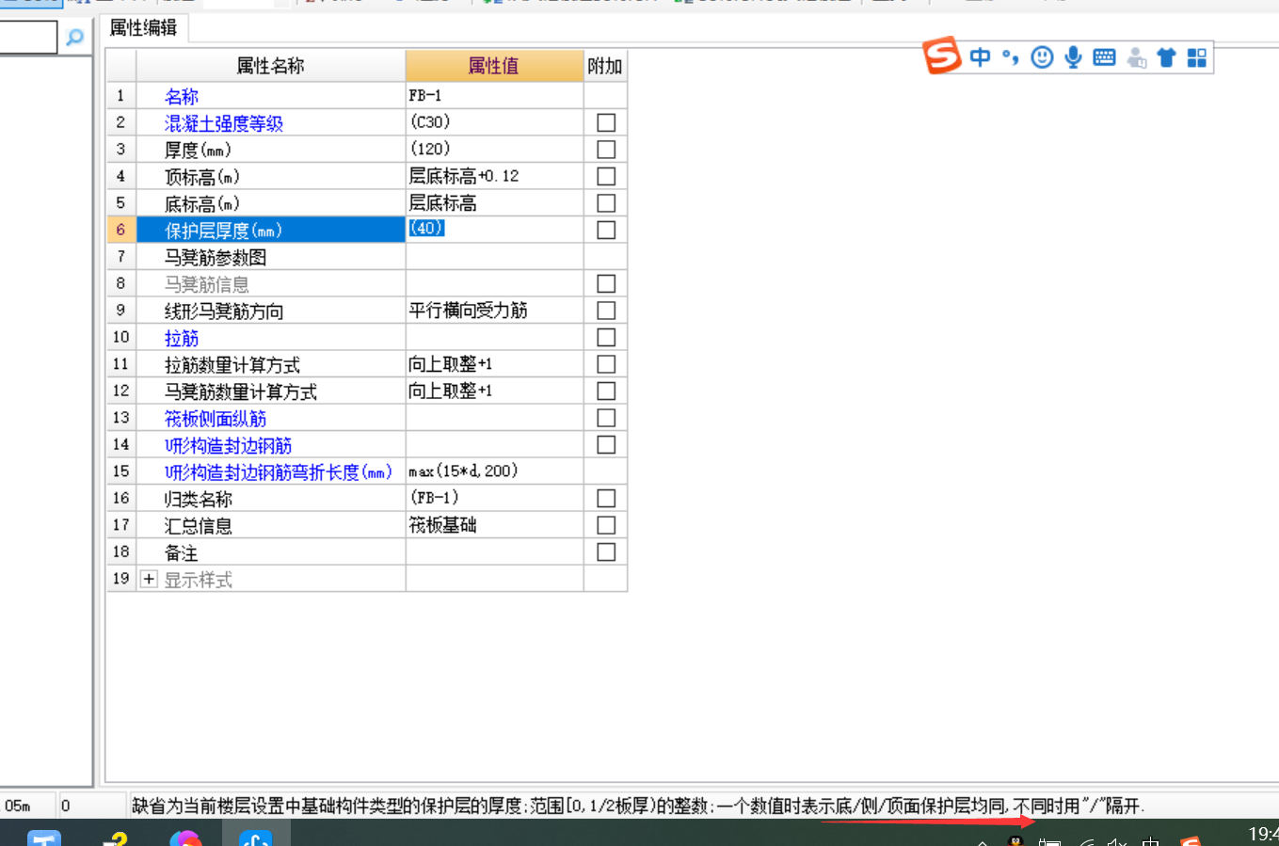Click the magnifier search icon
Screen dimensions: 1279x846
tap(74, 38)
